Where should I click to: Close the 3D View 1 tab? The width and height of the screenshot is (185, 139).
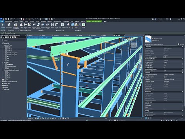pos(124,35)
